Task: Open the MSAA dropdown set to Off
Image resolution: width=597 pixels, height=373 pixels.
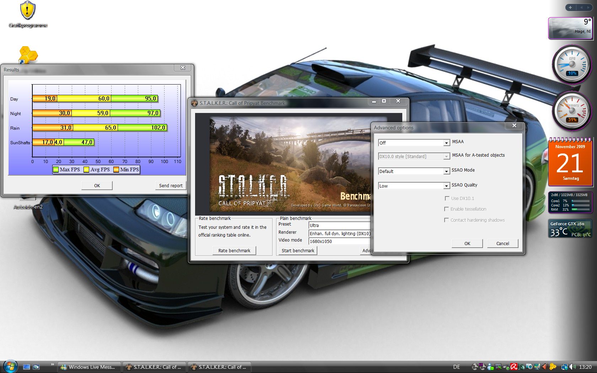Action: [414, 143]
